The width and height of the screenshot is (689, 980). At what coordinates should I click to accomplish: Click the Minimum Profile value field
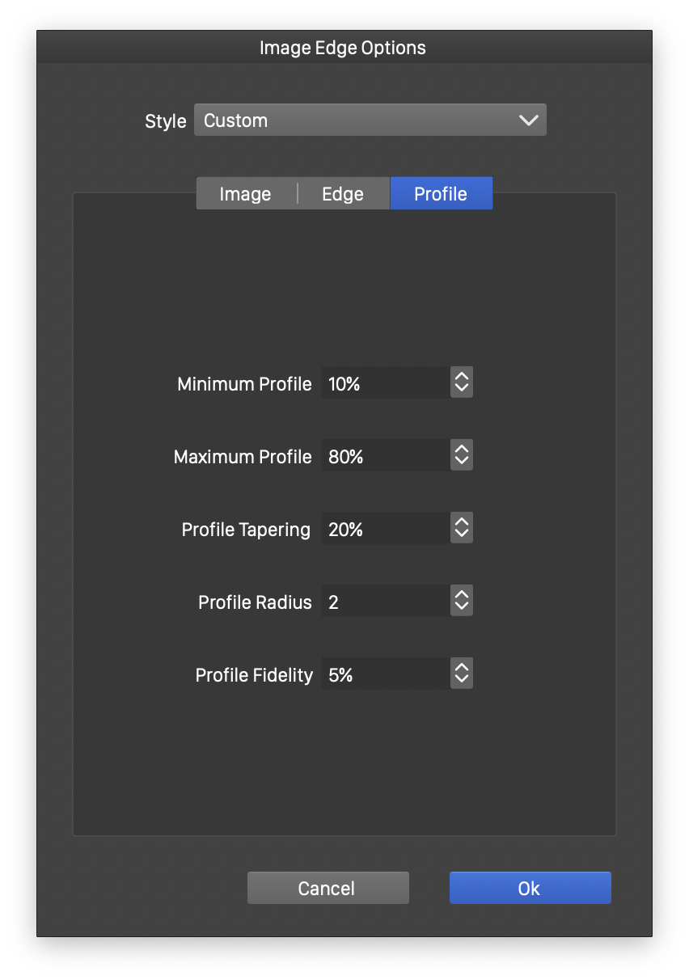[385, 383]
